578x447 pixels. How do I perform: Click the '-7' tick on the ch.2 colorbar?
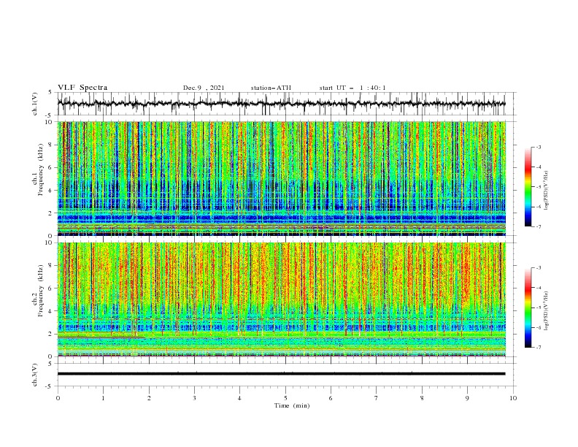[x=539, y=348]
